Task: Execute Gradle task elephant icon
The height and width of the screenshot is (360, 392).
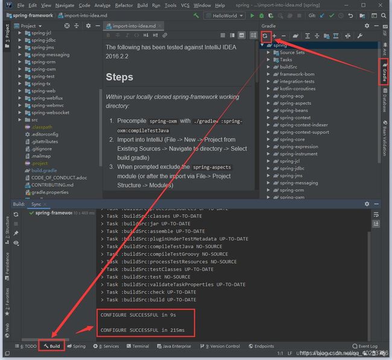Action: click(296, 36)
